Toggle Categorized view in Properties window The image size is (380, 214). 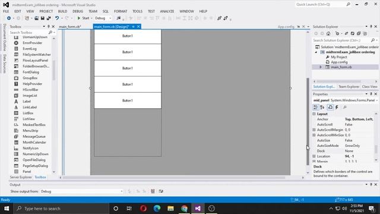[315, 107]
